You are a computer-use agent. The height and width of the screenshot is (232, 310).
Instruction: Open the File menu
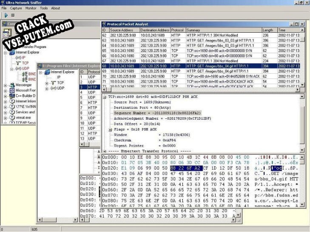(x=4, y=8)
